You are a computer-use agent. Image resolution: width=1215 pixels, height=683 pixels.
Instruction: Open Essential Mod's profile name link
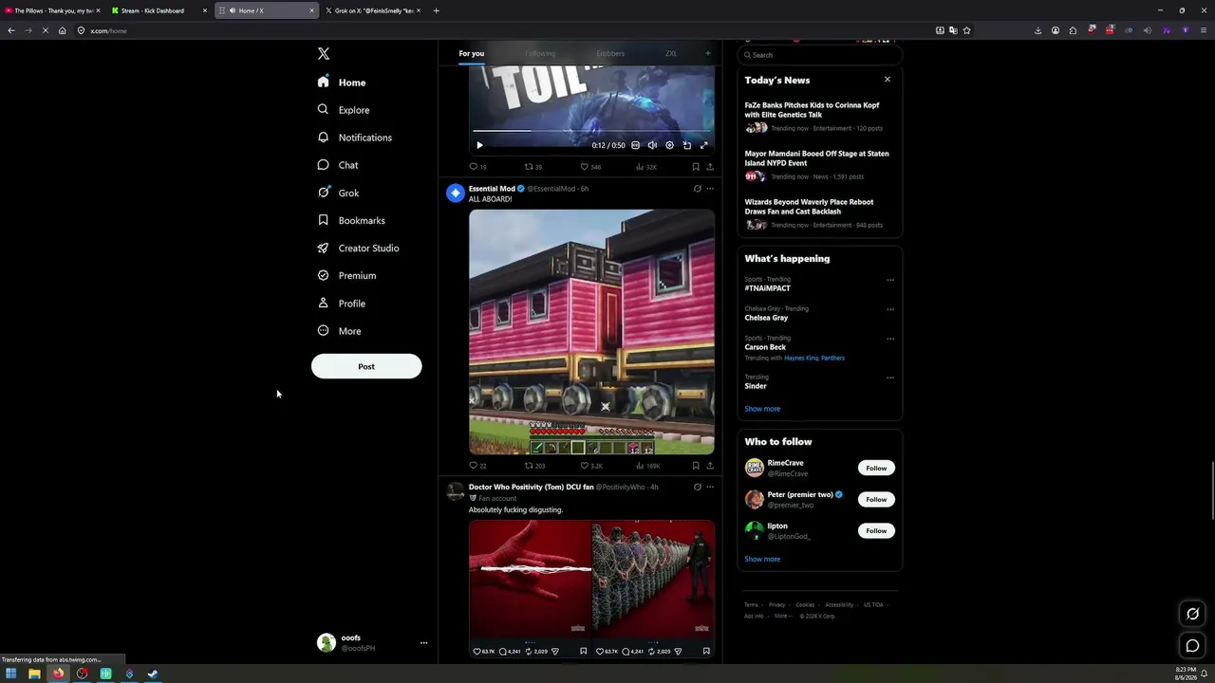[492, 189]
